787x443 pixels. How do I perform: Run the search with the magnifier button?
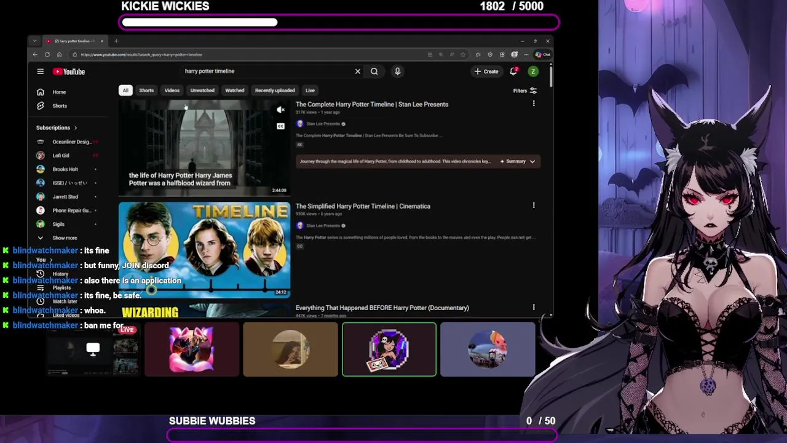pos(374,71)
